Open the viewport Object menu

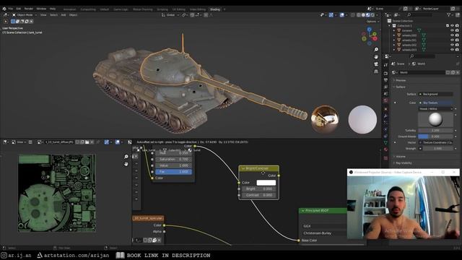[74, 14]
